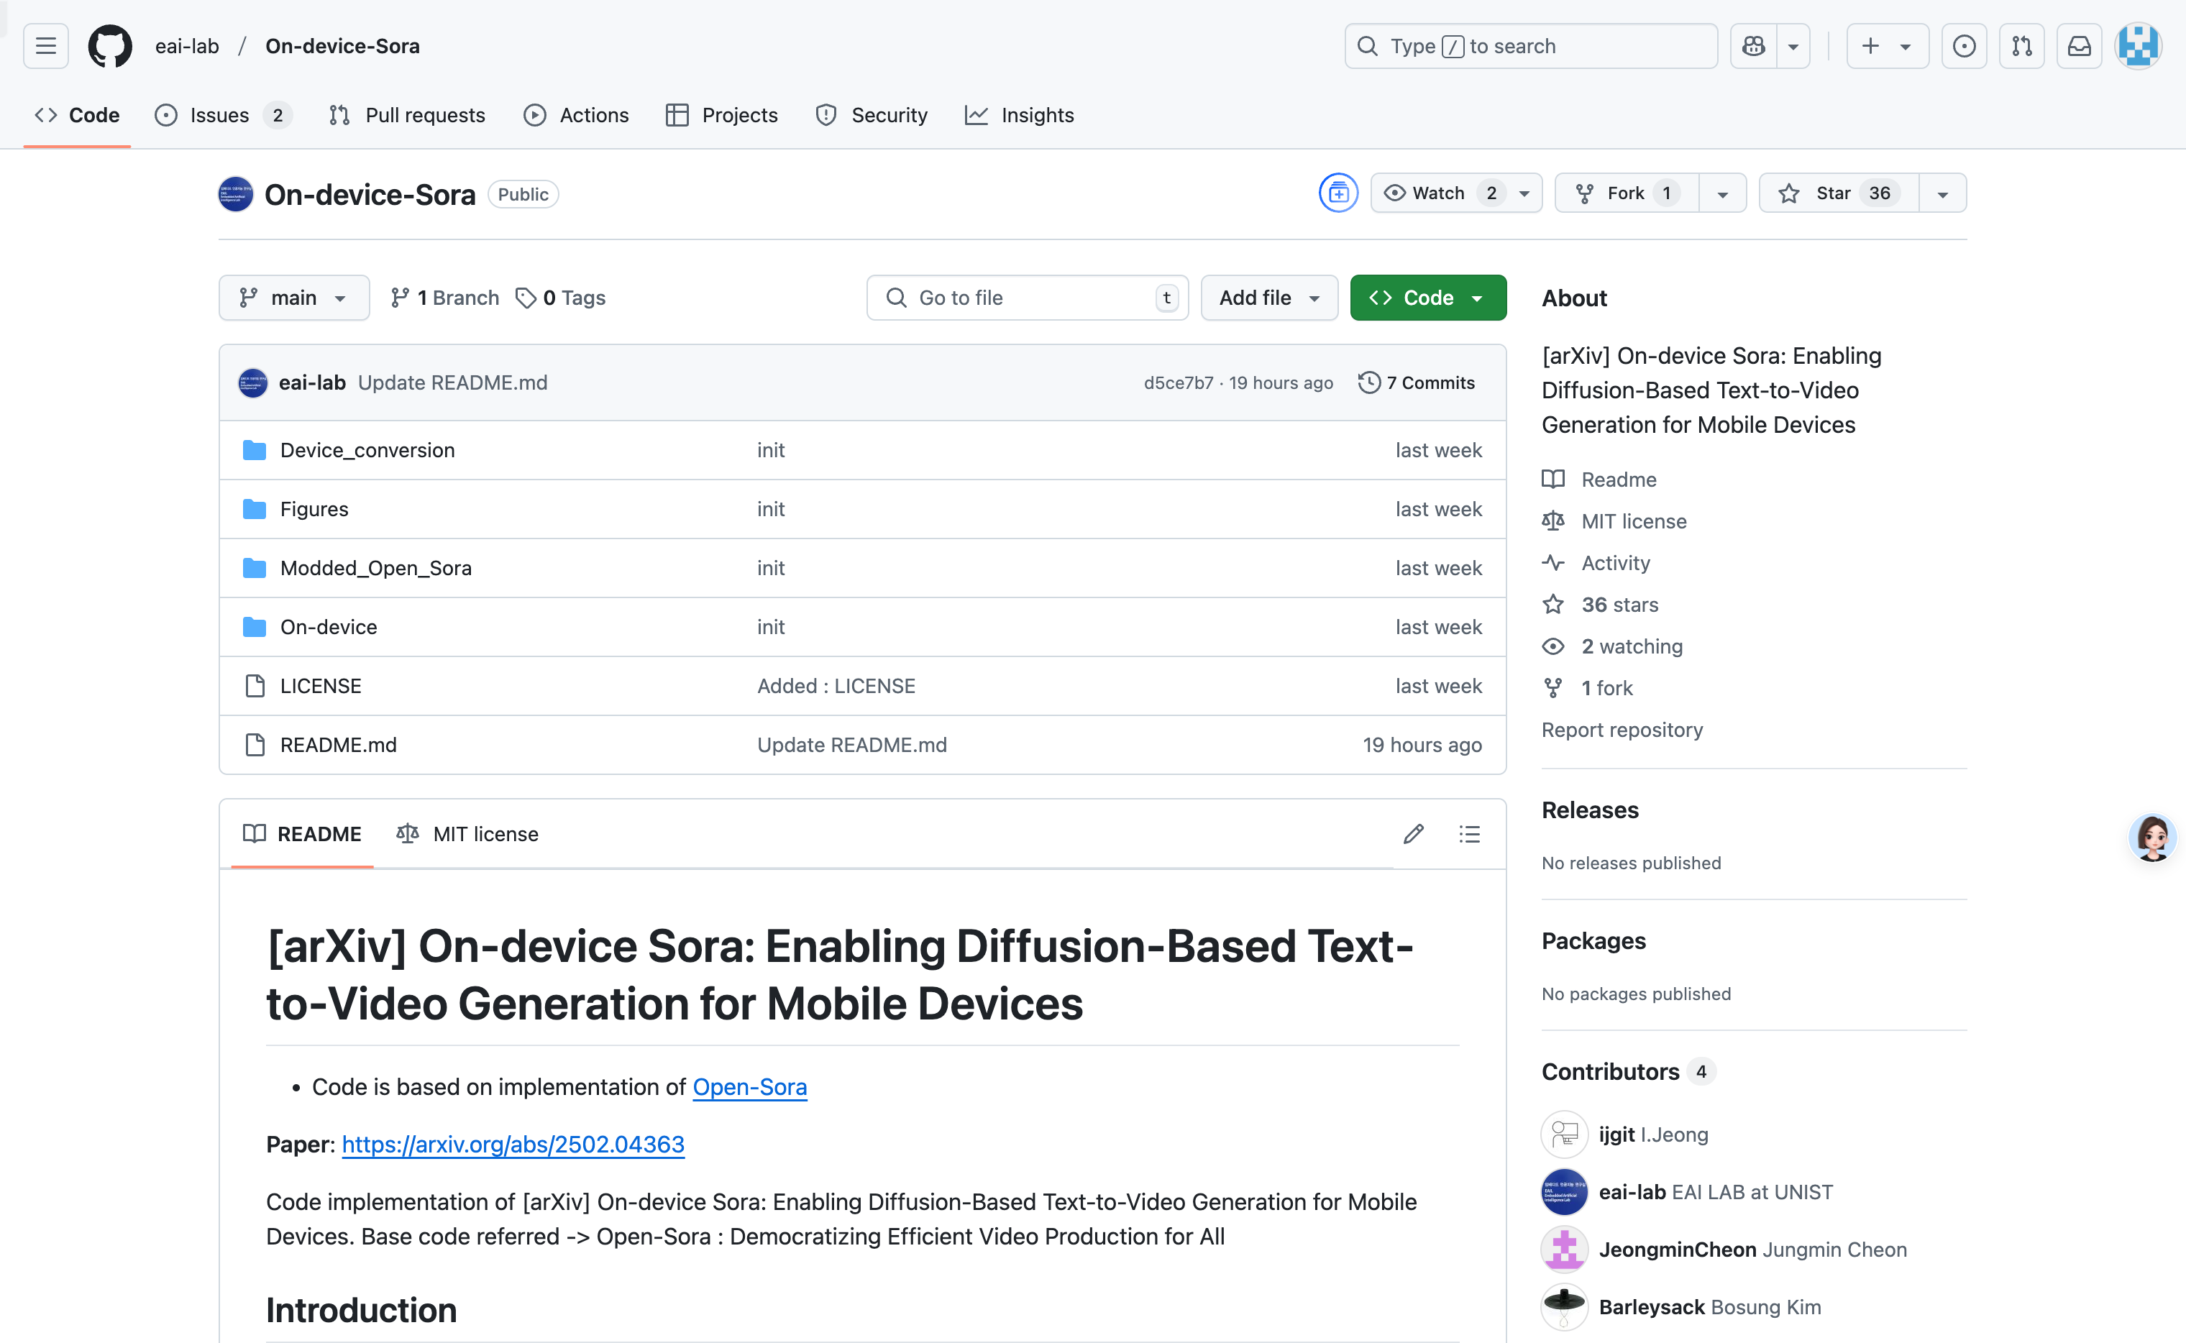This screenshot has width=2186, height=1343.
Task: Open the Actions tab
Action: (x=575, y=116)
